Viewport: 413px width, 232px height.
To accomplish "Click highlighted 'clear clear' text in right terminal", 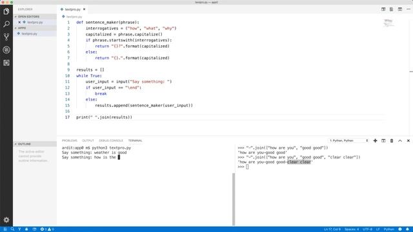I will (299, 162).
